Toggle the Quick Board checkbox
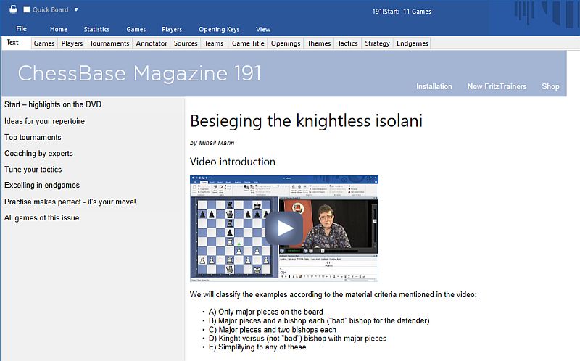 click(27, 9)
